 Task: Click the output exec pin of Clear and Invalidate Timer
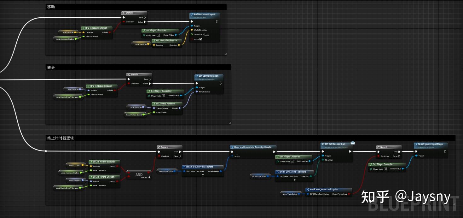tap(274, 152)
